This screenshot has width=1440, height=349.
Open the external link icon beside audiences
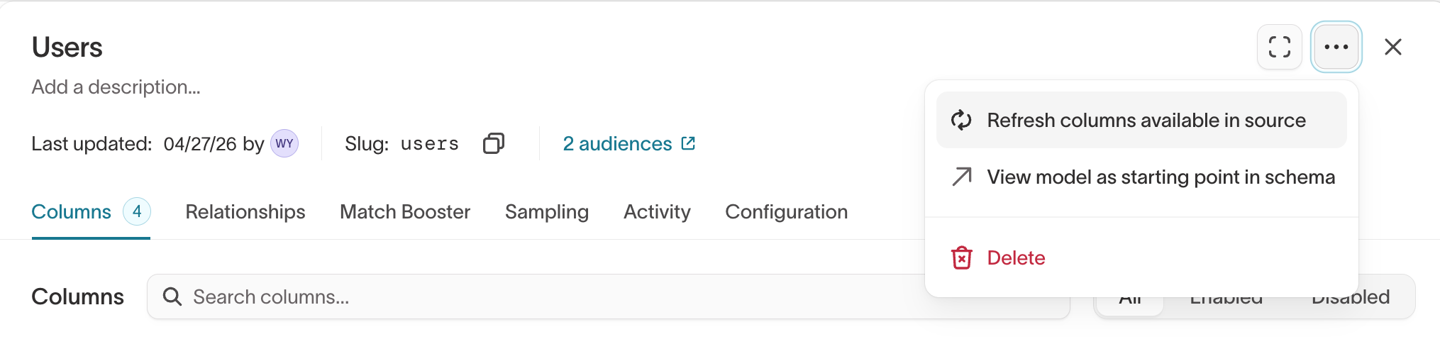688,143
